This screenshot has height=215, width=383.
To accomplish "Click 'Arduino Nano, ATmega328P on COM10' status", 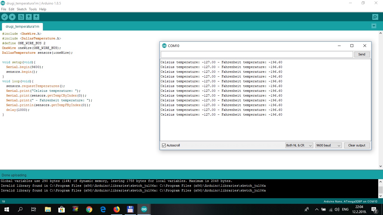I will click(351, 201).
